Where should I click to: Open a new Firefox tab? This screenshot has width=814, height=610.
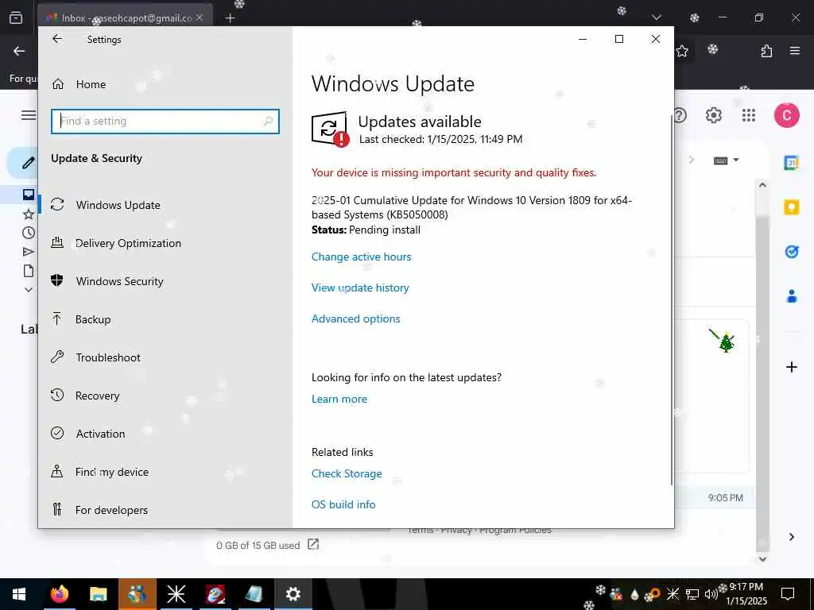[x=230, y=17]
